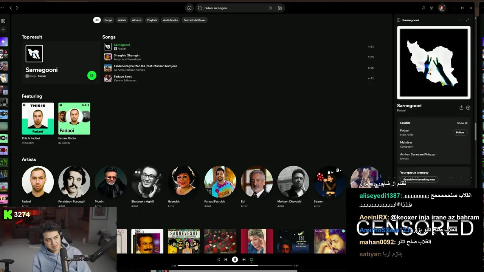Screen dimensions: 484x272
Task: Open the notifications bell
Action: (423, 8)
